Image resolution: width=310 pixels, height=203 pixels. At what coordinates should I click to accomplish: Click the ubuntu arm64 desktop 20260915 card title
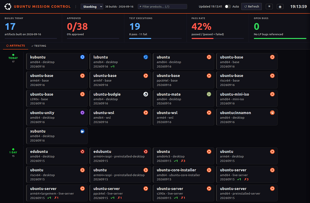(227, 152)
